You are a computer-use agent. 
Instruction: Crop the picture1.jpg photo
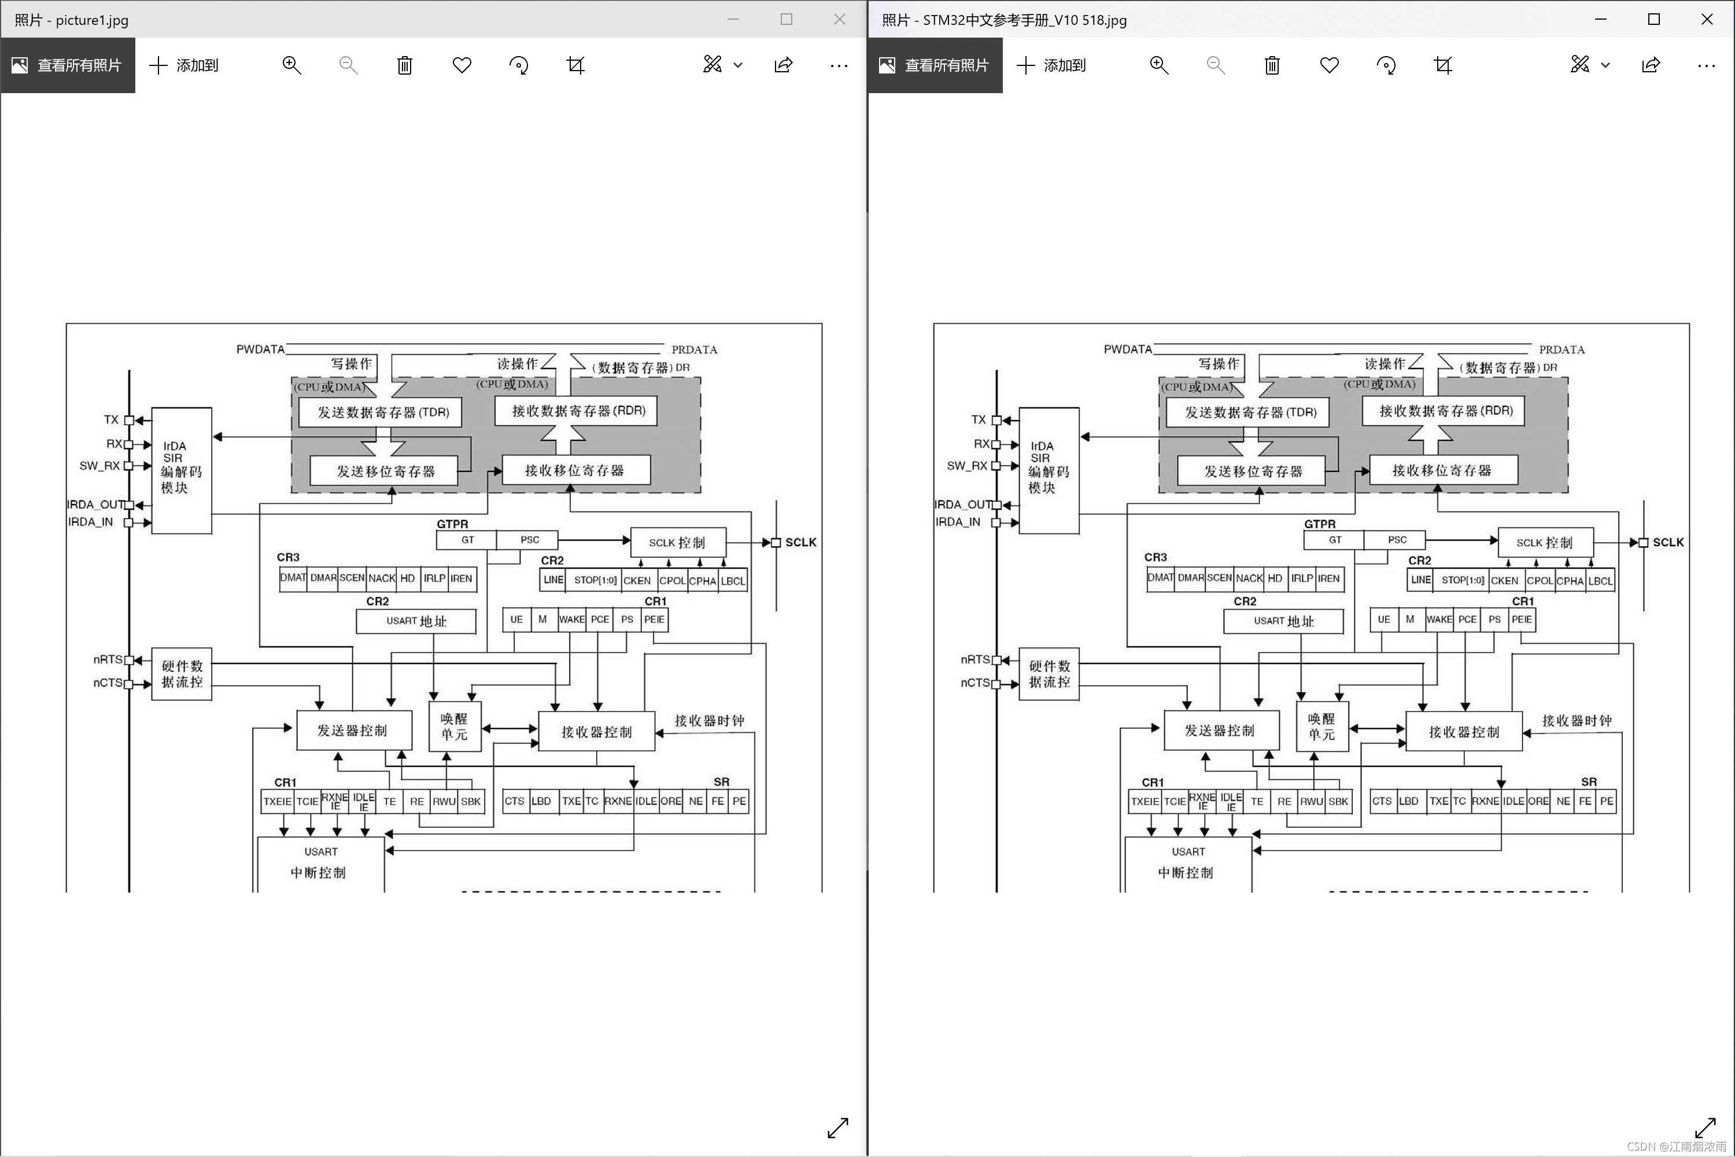(x=575, y=65)
